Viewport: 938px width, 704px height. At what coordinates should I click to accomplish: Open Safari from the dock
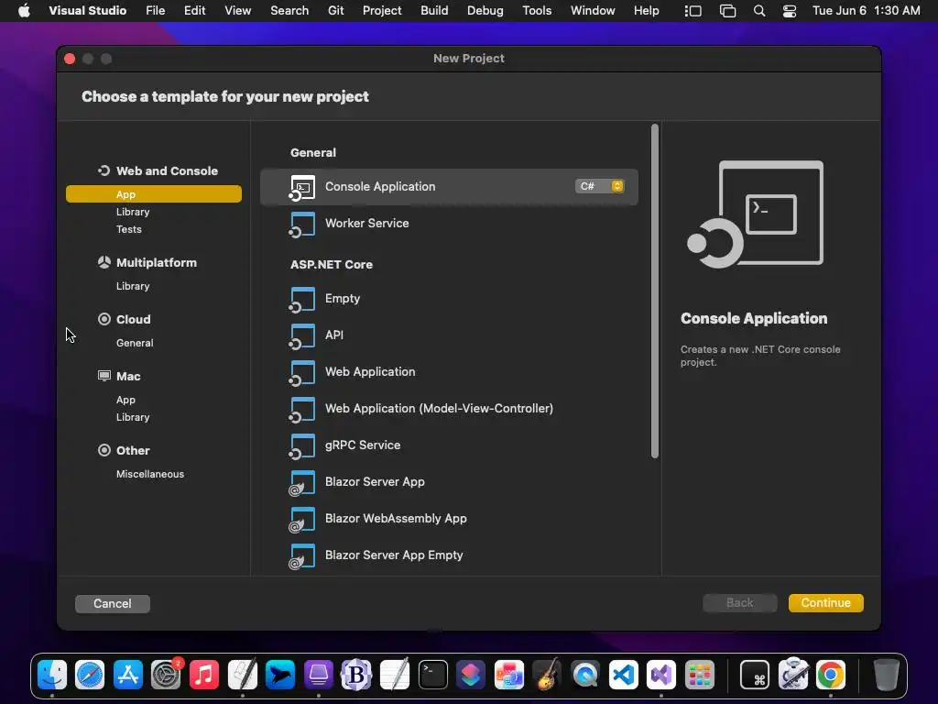90,676
